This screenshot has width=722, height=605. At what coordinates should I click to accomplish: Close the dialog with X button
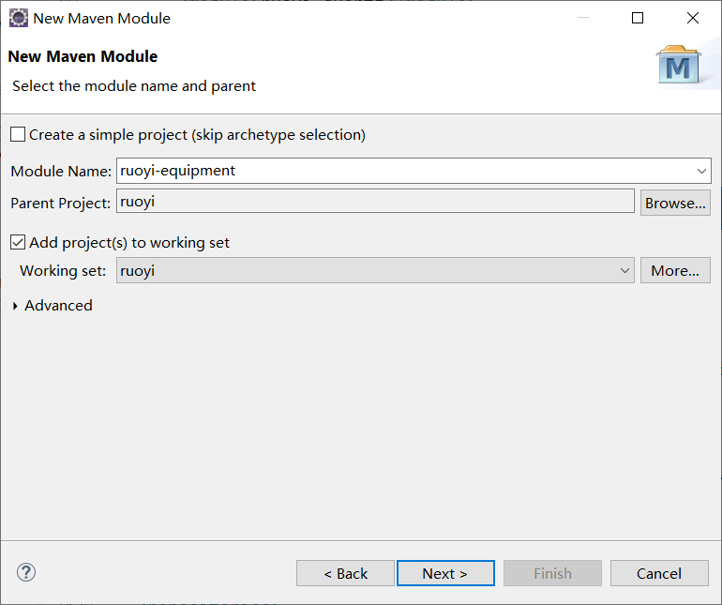(693, 18)
